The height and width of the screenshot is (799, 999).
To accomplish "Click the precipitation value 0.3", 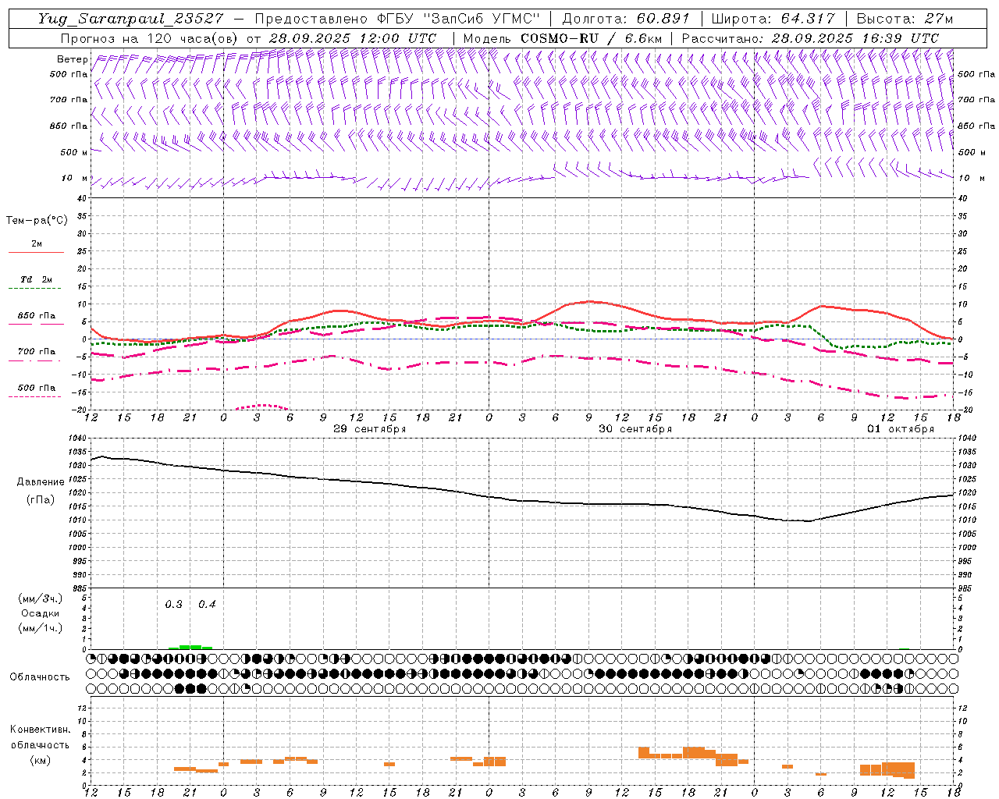I will (173, 605).
